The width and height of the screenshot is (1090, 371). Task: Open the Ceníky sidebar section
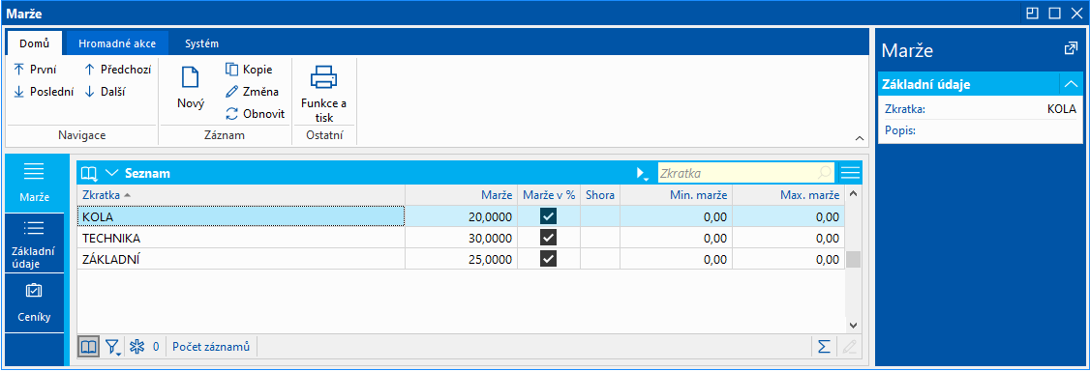click(34, 303)
